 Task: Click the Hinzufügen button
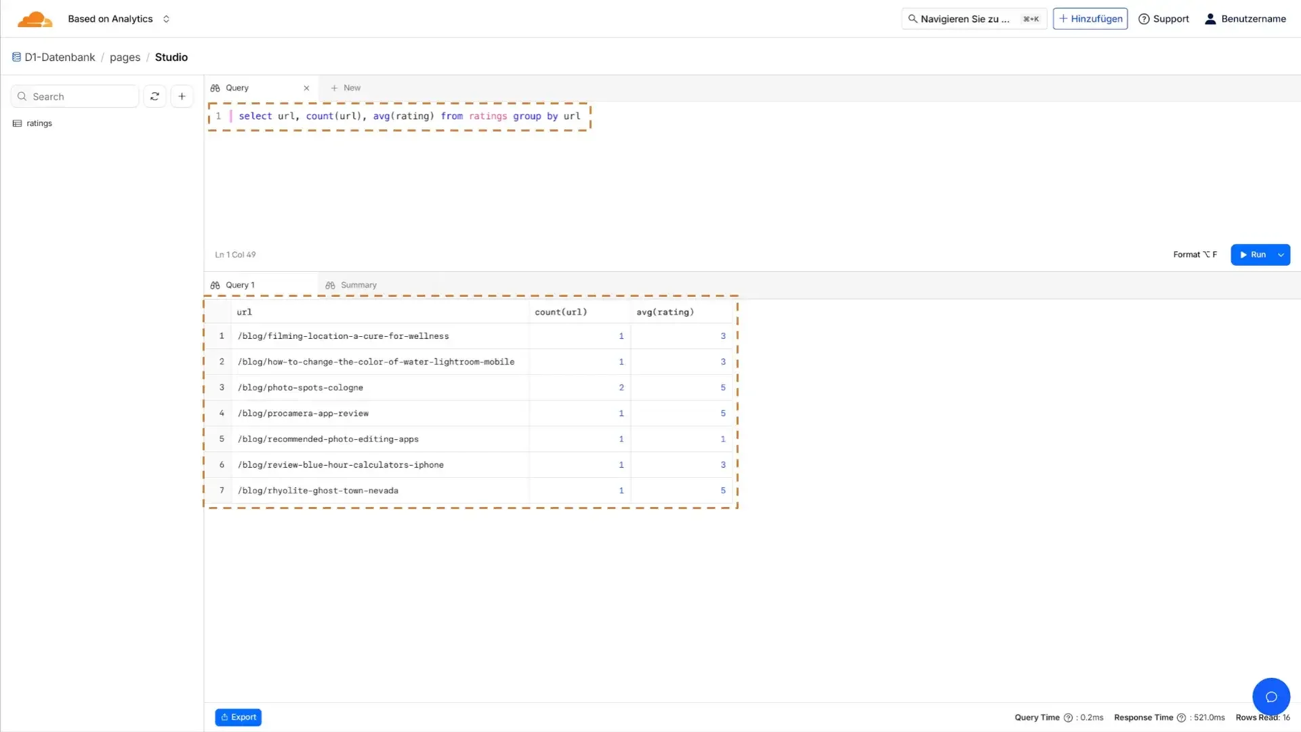[x=1090, y=19]
